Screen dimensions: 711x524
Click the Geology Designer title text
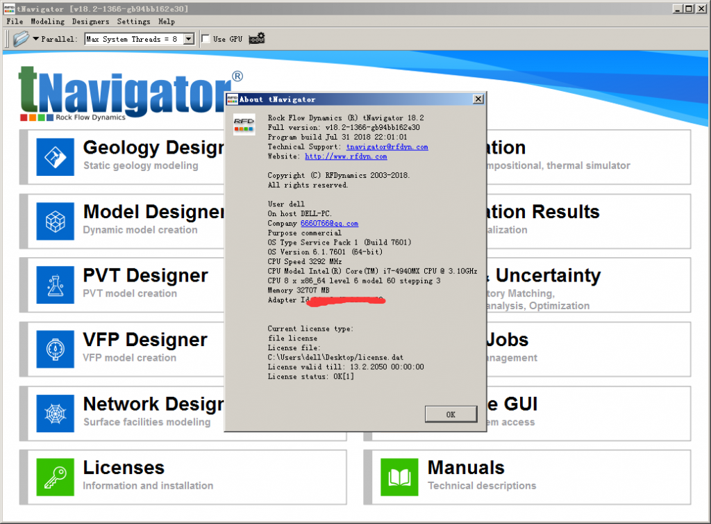153,148
